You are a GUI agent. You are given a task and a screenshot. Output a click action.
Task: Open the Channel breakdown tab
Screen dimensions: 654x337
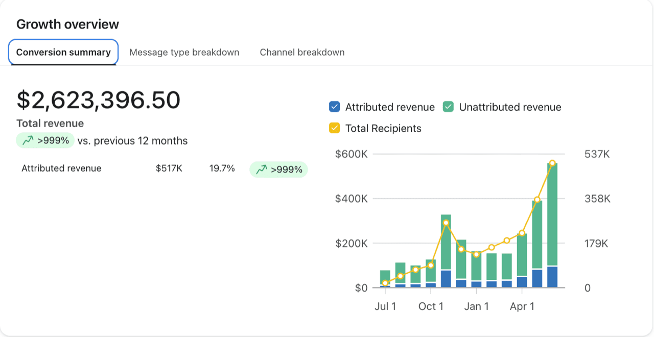tap(302, 52)
